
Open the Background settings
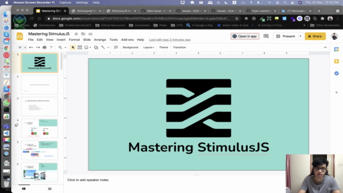click(x=130, y=47)
